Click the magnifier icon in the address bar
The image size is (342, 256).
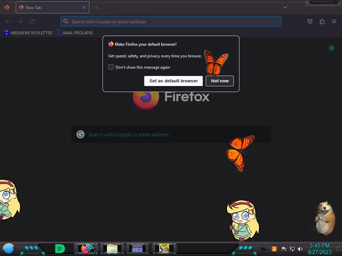[x=66, y=21]
